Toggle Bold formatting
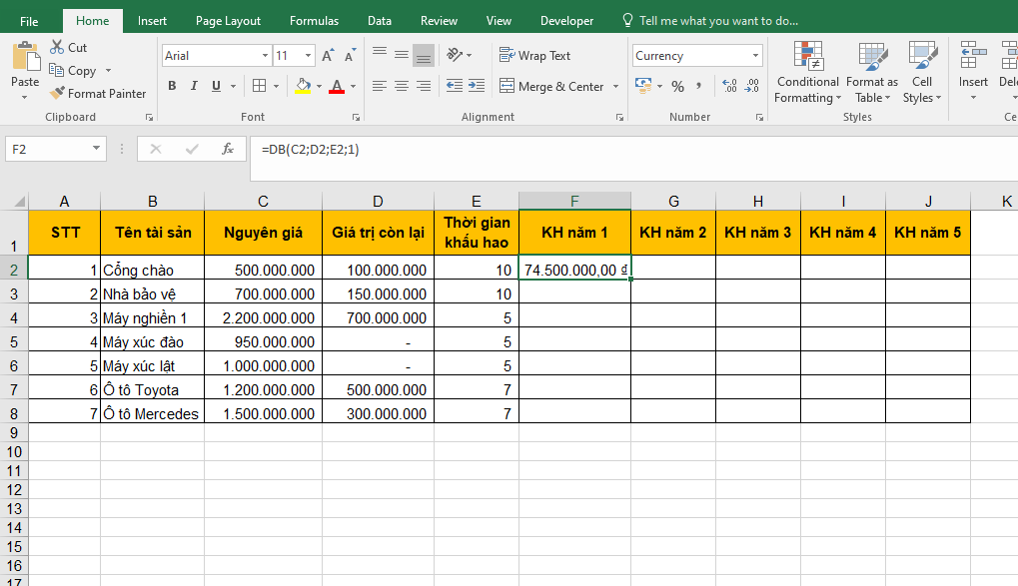 click(172, 87)
